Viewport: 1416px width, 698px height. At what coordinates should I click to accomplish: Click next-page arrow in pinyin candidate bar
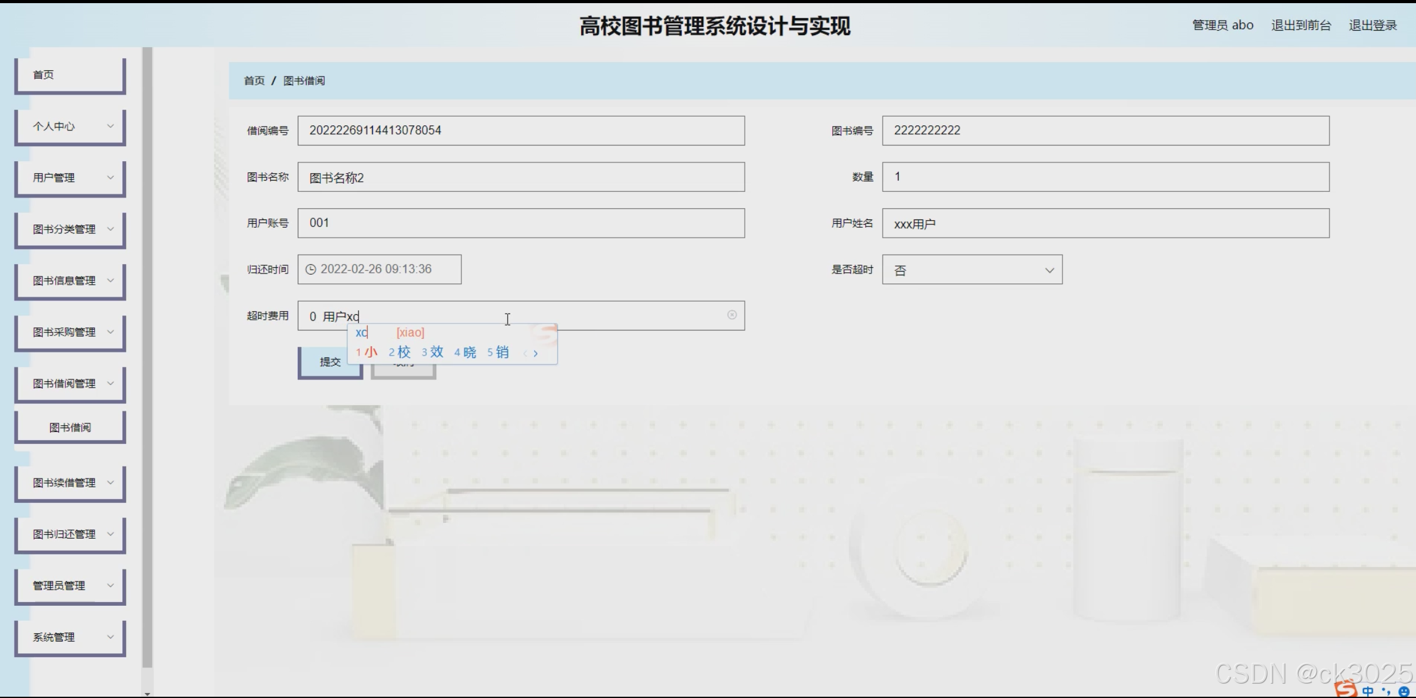(536, 354)
